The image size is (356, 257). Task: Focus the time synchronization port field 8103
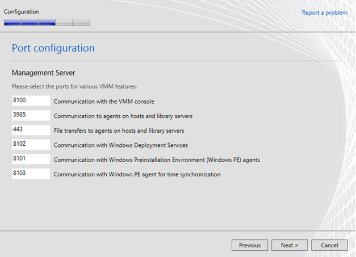[31, 174]
